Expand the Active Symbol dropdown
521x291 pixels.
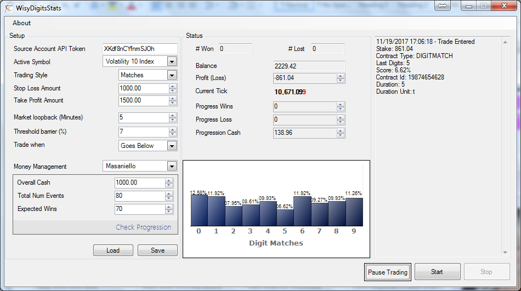(x=172, y=61)
